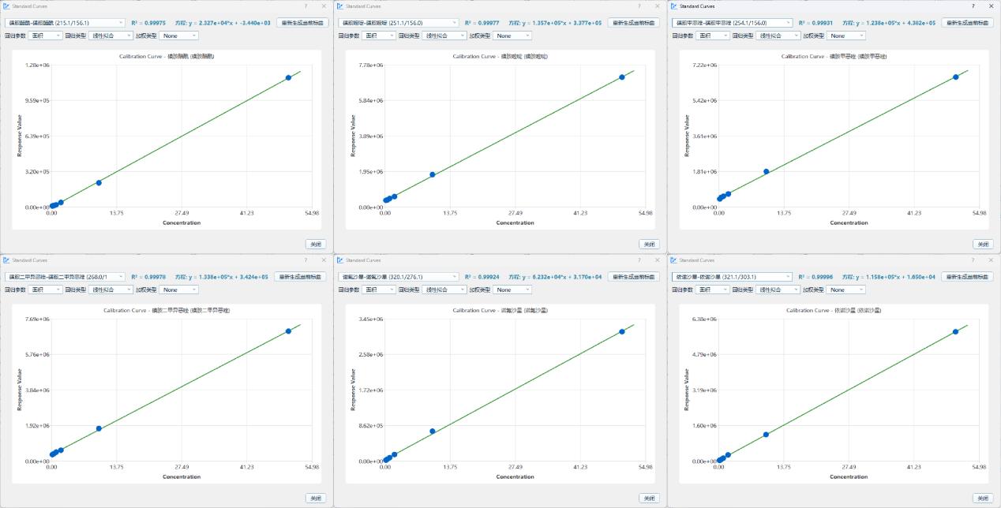The width and height of the screenshot is (1001, 508).
Task: Expand the 线性拟合 dropdown in the 254.1/156.0 window
Action: (x=778, y=35)
